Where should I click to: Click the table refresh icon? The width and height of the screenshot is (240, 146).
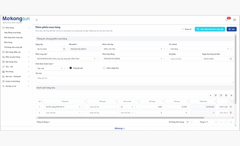click(221, 95)
